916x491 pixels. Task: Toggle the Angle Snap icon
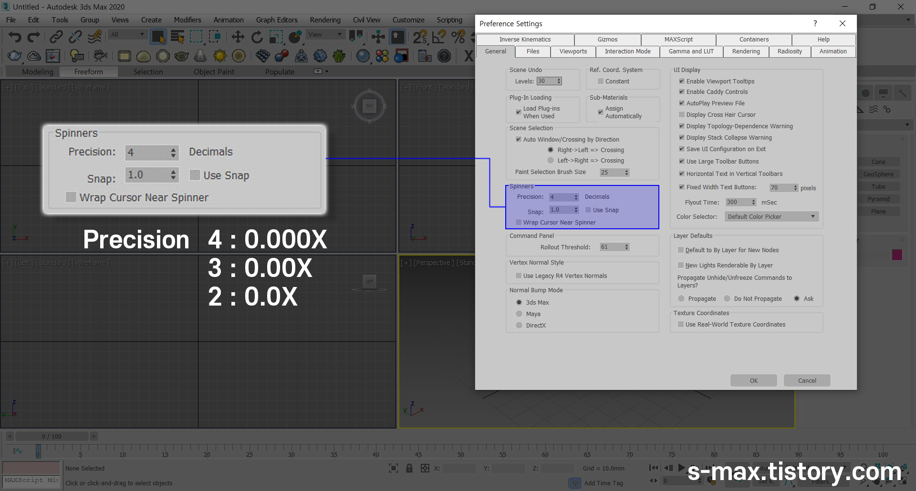coord(439,37)
